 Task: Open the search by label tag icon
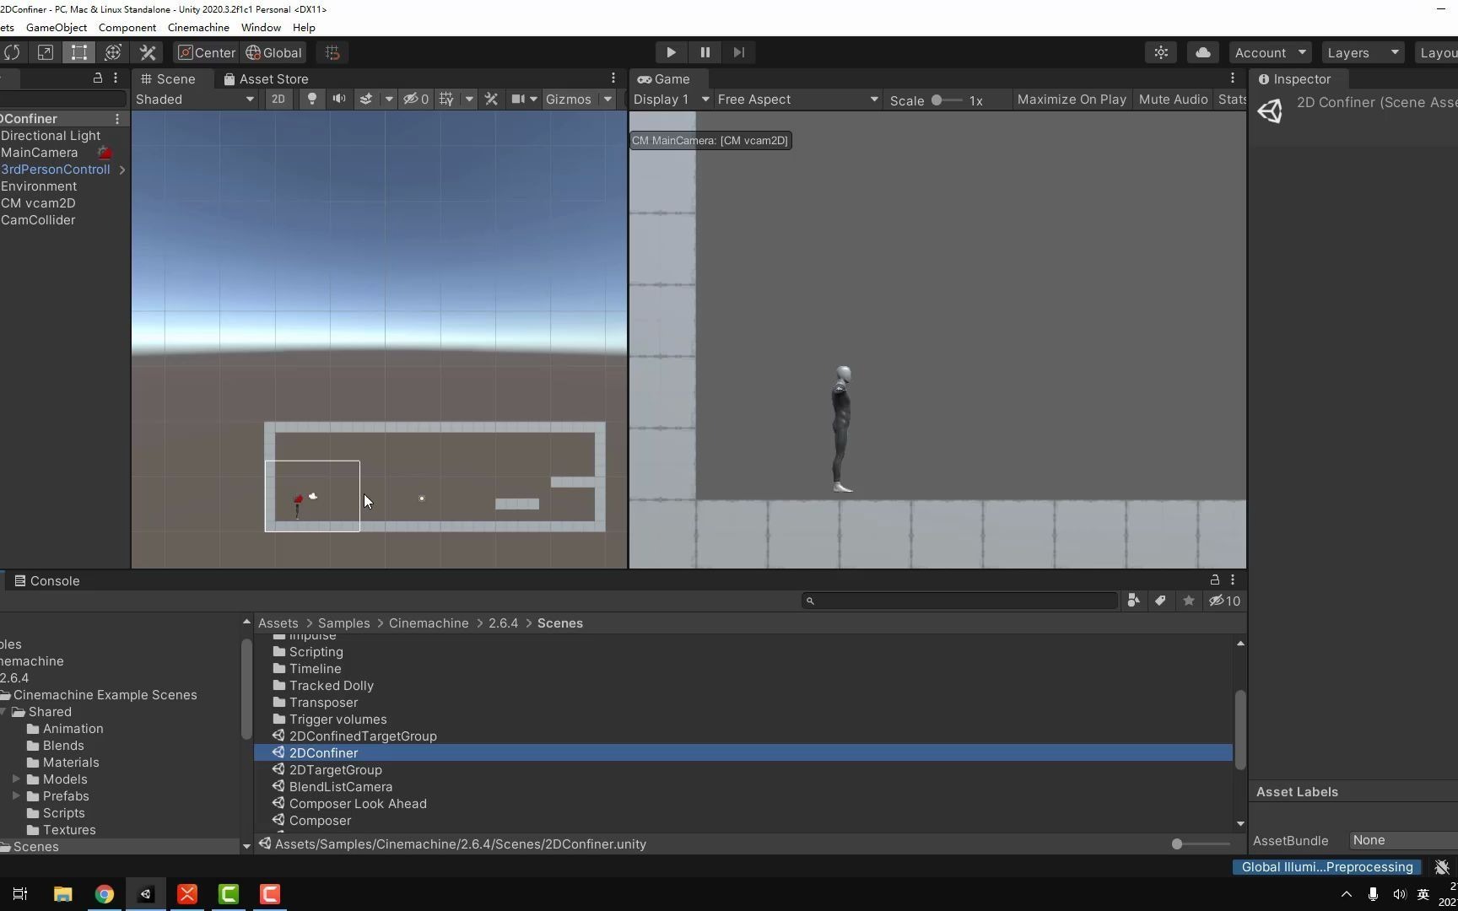[1160, 601]
